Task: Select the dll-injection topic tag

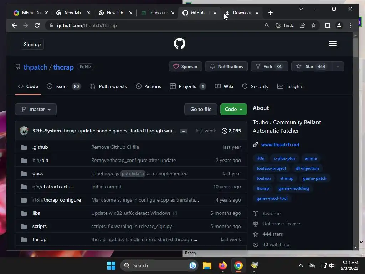Action: click(307, 168)
